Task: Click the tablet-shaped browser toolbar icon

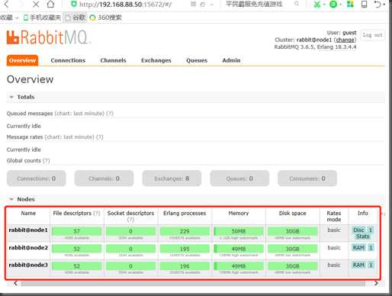Action: (364, 4)
